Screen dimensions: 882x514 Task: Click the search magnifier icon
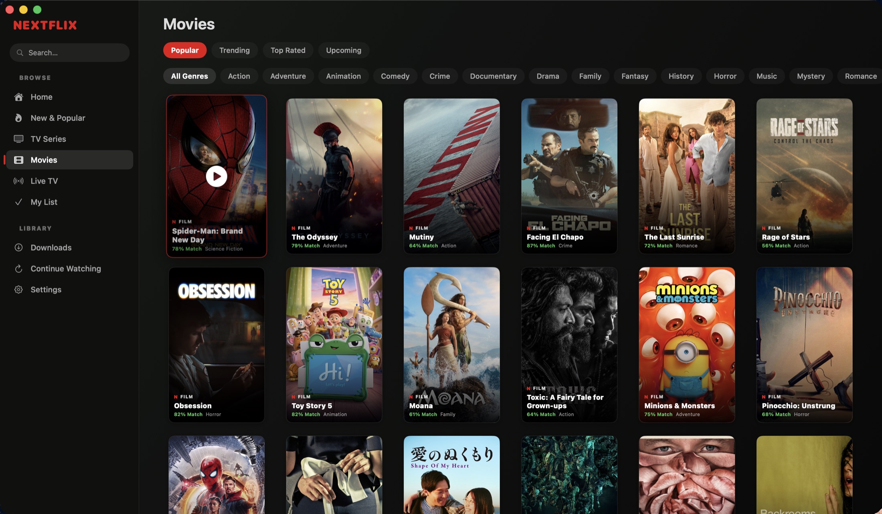tap(20, 53)
